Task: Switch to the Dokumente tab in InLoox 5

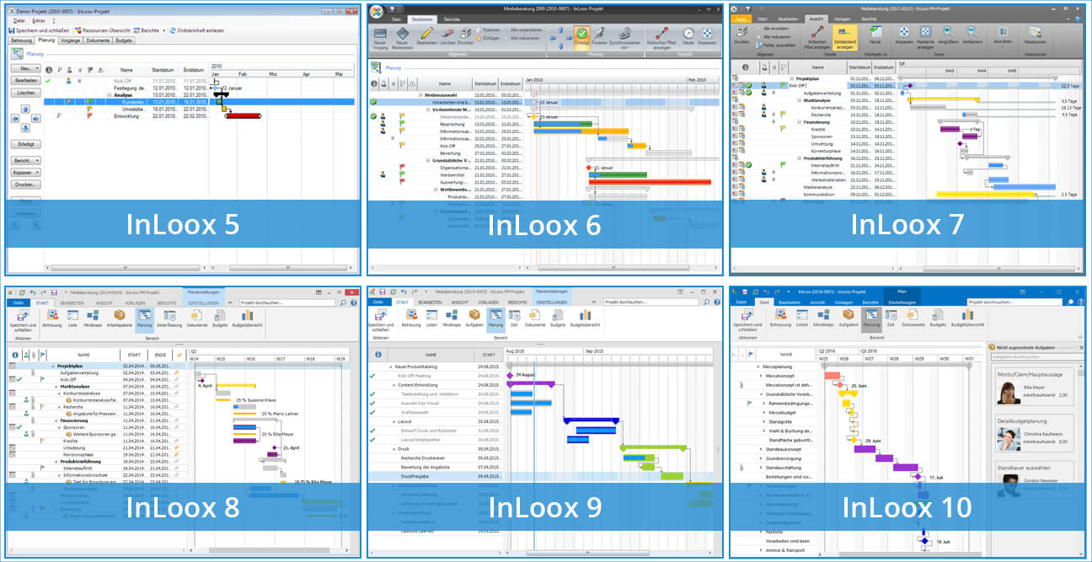Action: point(98,40)
